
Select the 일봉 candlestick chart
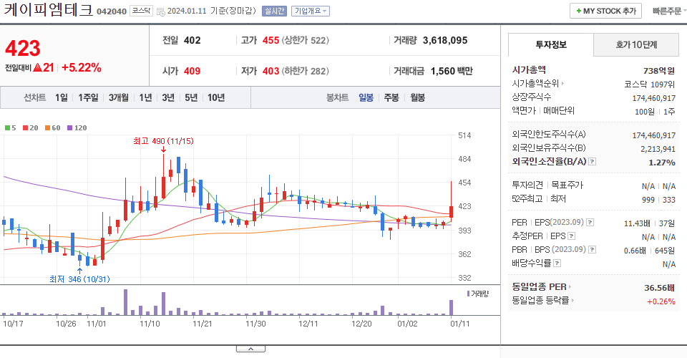click(x=366, y=97)
